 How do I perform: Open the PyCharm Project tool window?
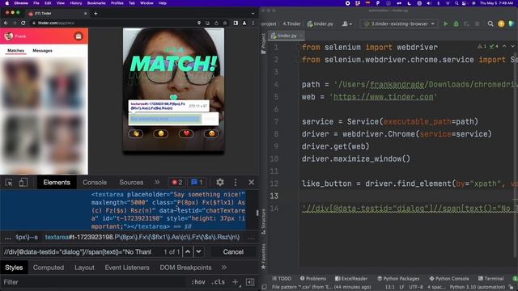(x=263, y=44)
